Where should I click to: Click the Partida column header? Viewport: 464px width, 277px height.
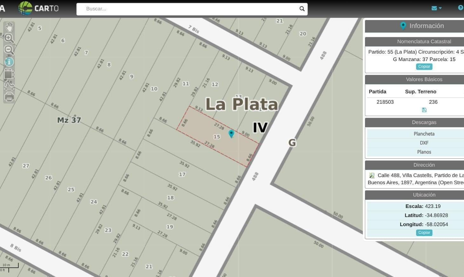coord(377,92)
